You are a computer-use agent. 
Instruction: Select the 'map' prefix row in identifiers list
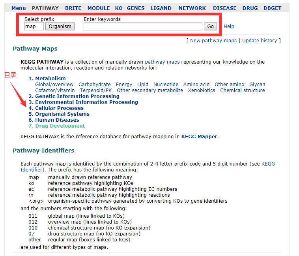80,177
